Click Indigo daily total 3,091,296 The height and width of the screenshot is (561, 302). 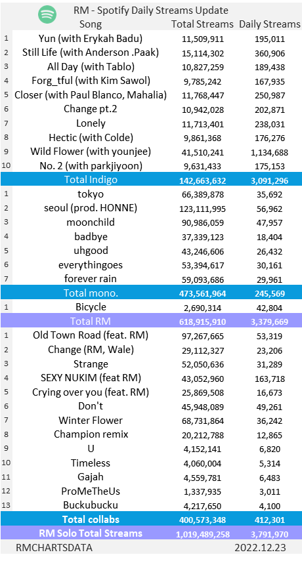point(270,181)
